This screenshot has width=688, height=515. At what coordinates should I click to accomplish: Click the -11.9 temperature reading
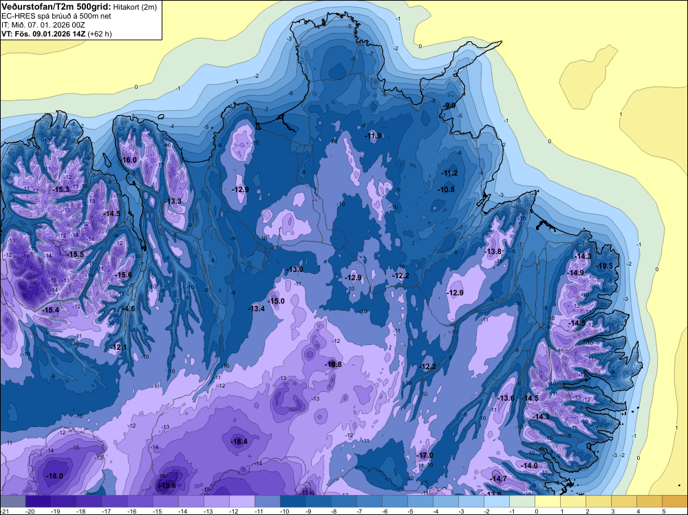(374, 136)
